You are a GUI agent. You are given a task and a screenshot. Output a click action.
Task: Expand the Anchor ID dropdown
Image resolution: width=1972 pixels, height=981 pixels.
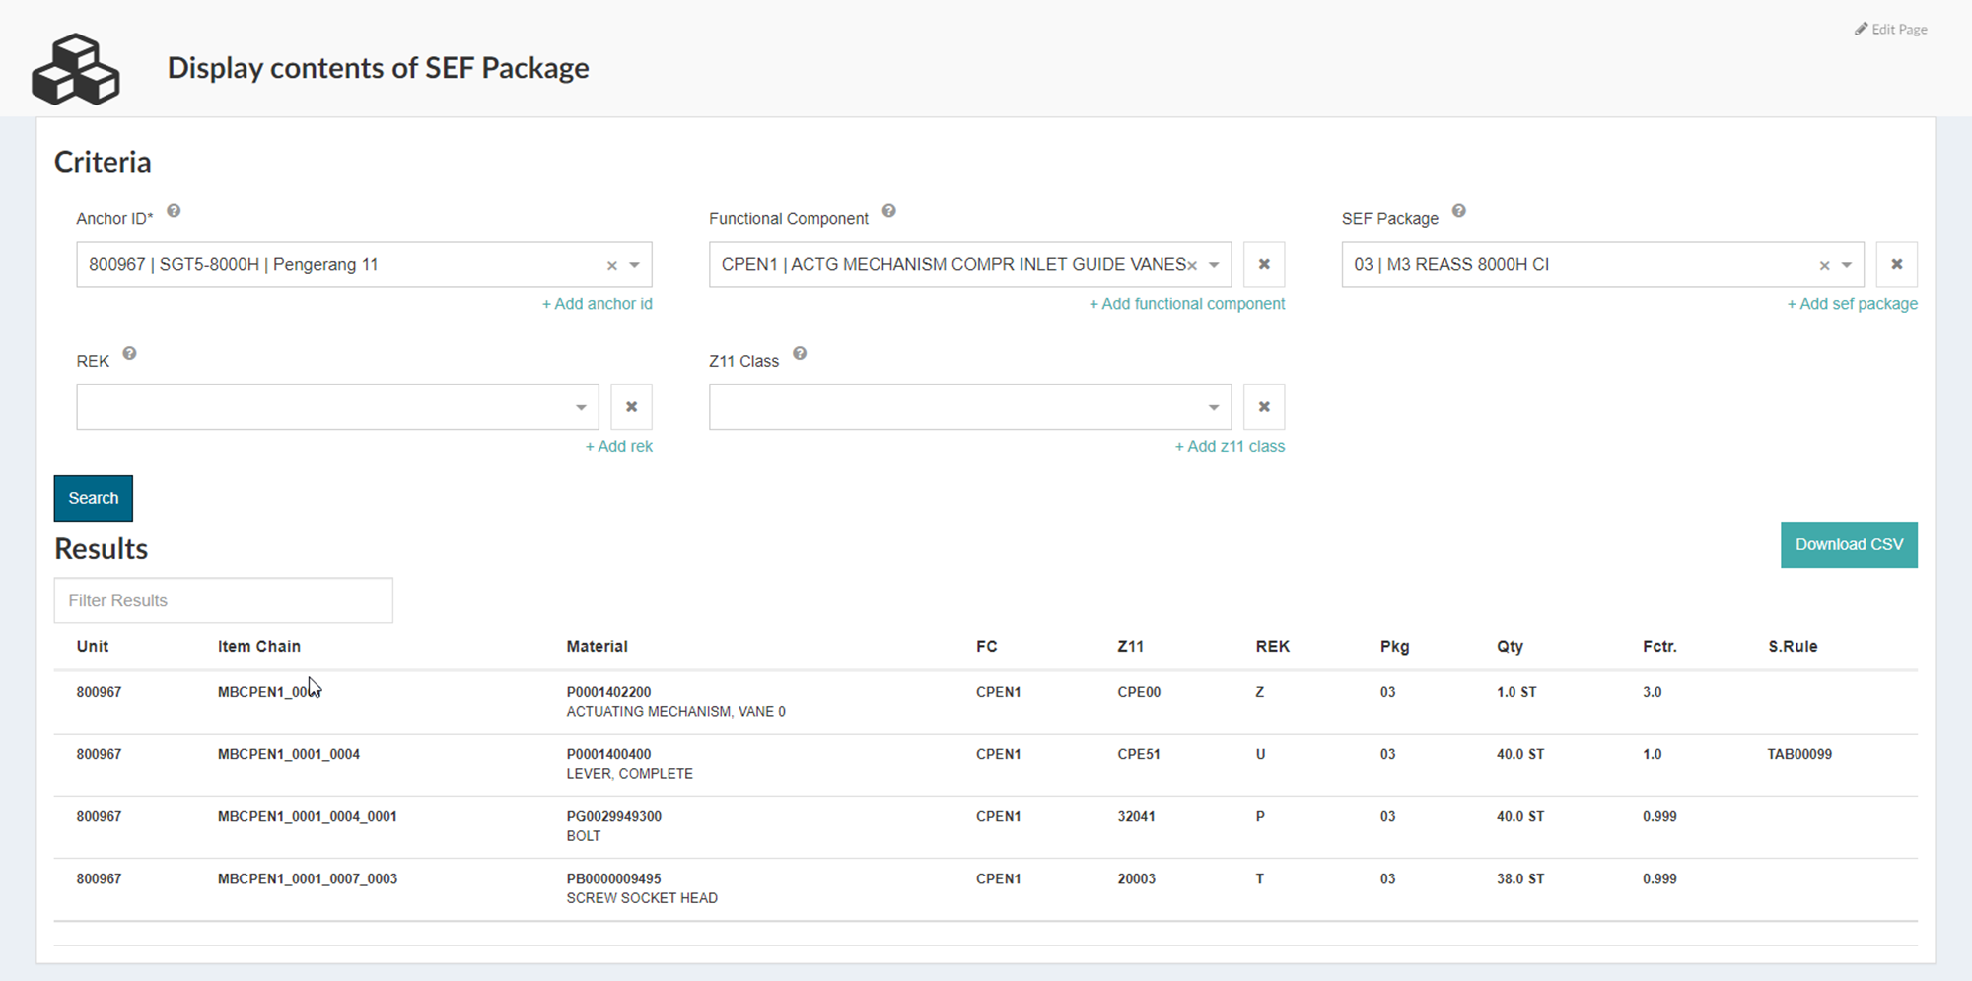pyautogui.click(x=635, y=265)
